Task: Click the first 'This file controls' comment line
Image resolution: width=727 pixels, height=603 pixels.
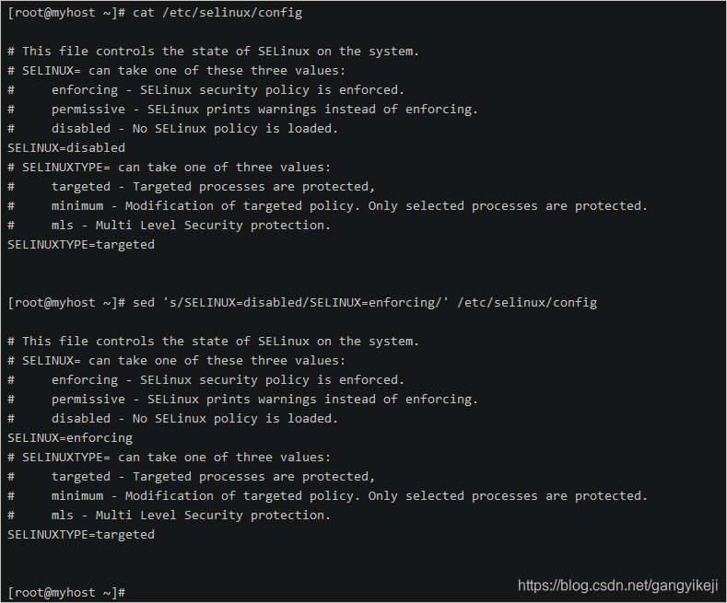Action: (213, 52)
